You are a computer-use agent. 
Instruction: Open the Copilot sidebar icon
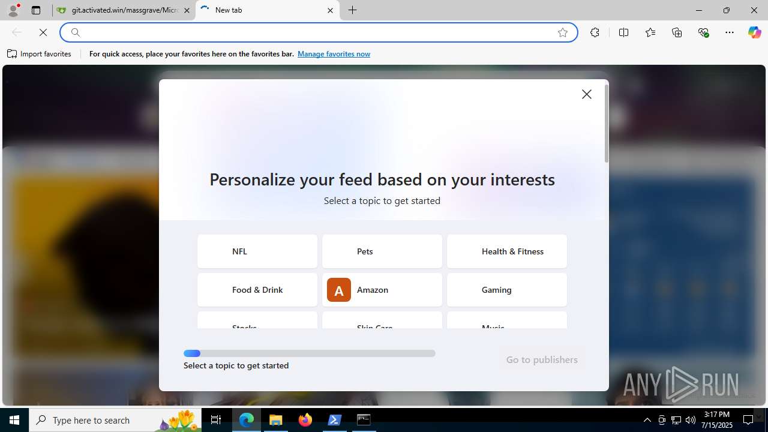pyautogui.click(x=754, y=32)
